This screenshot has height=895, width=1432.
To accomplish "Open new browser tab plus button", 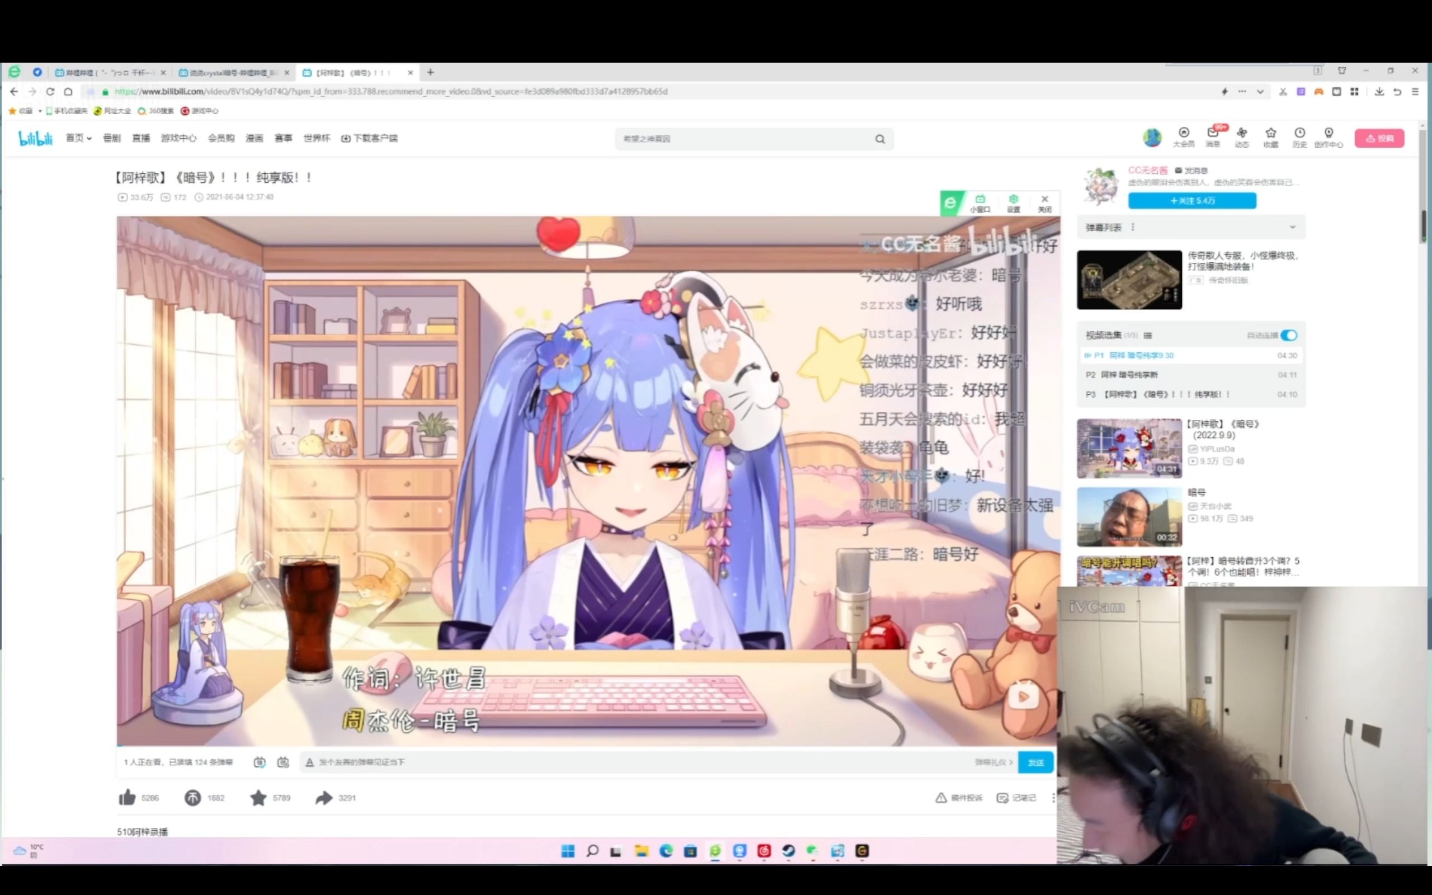I will pyautogui.click(x=430, y=72).
